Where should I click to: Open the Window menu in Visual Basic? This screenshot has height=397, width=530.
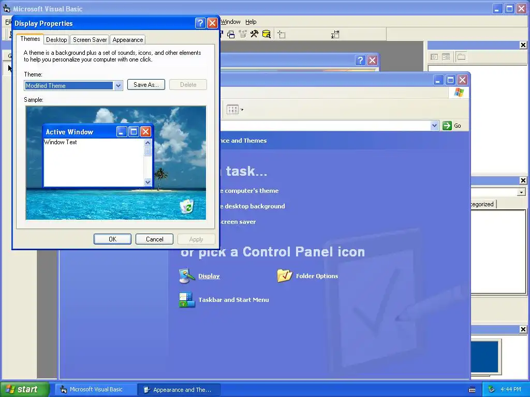click(x=230, y=22)
